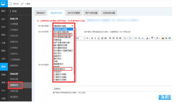Click the paragraph spacing-before icon
This screenshot has height=102, width=177.
click(147, 38)
